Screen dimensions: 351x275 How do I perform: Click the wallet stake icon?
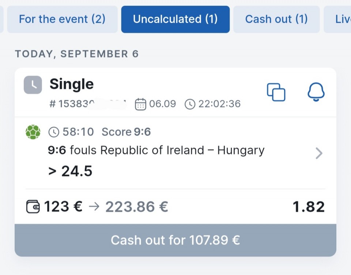pos(33,207)
